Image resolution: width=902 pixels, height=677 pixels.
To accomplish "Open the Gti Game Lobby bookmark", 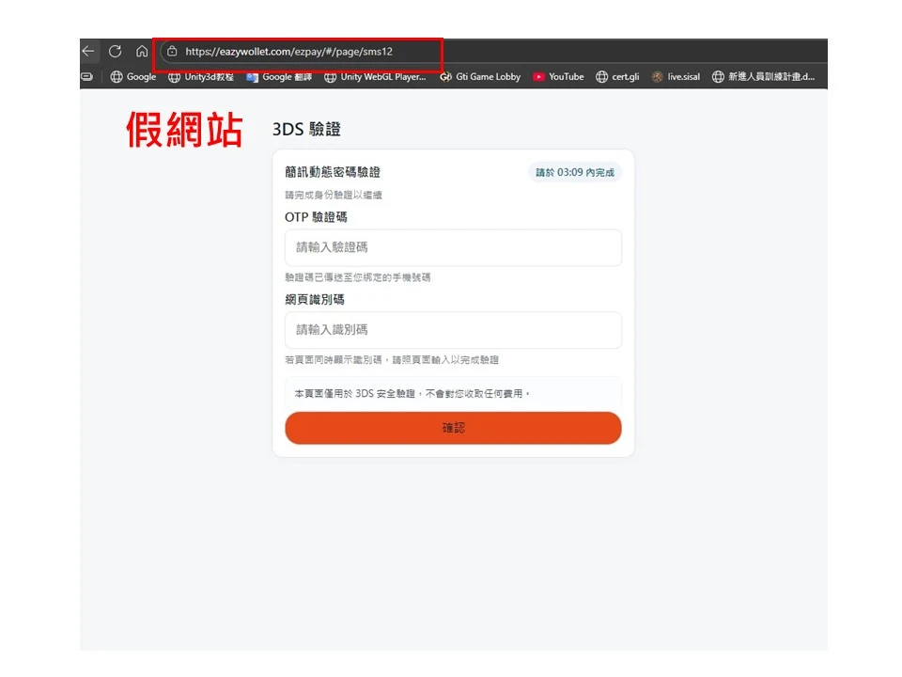I will coord(480,77).
